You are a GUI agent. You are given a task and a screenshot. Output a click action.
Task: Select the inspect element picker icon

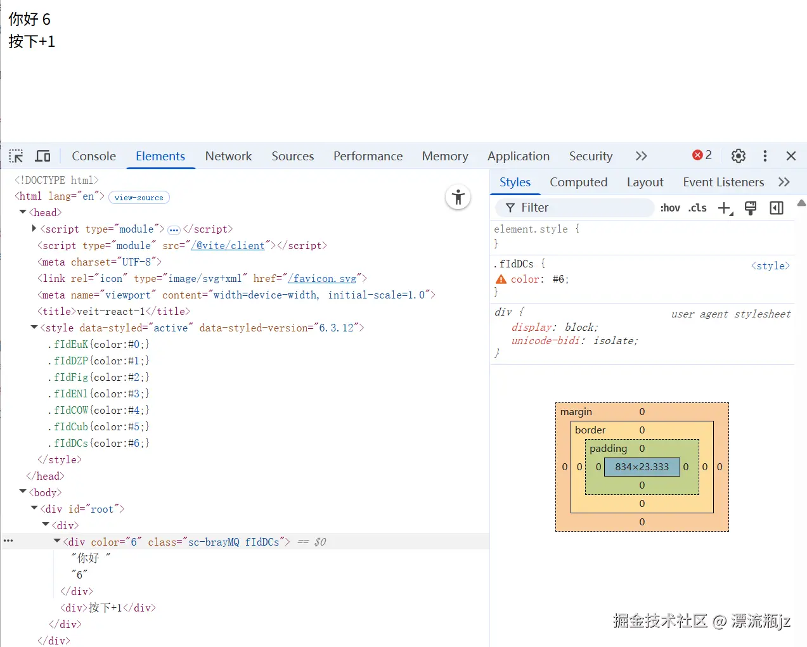click(x=16, y=156)
